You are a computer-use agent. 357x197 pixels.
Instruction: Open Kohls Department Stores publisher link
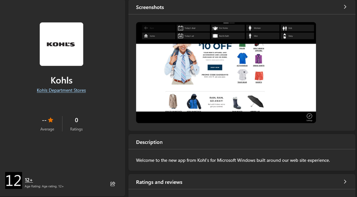click(61, 90)
